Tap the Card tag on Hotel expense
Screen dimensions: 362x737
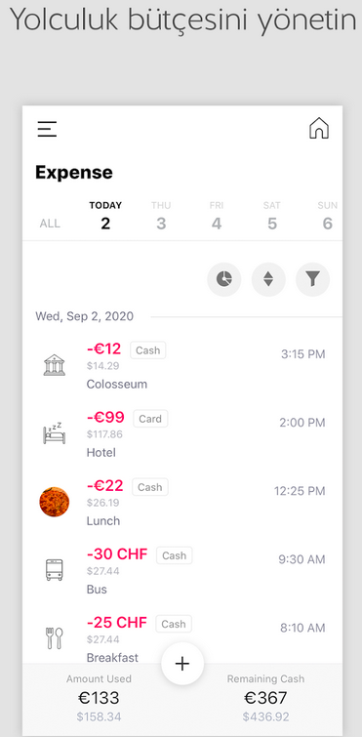point(150,419)
